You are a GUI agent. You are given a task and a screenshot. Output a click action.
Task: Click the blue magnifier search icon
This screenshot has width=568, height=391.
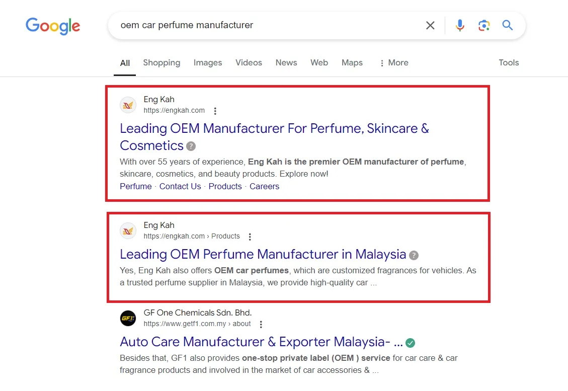508,25
